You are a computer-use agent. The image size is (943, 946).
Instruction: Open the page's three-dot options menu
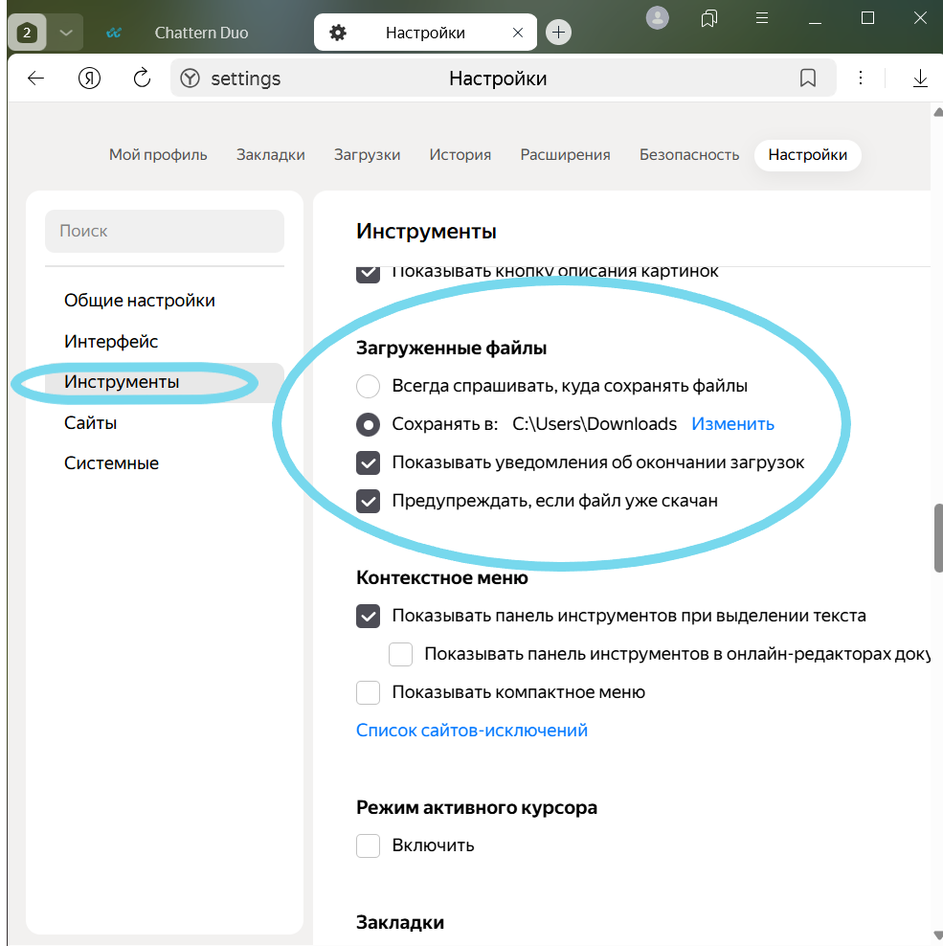point(861,79)
